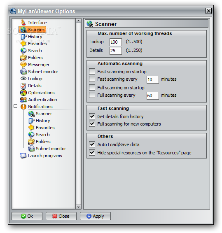
Task: Click Folders icon under Notifications
Action: pyautogui.click(x=31, y=142)
